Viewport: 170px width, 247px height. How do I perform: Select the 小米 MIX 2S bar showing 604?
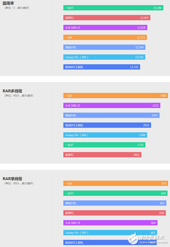click(110, 223)
